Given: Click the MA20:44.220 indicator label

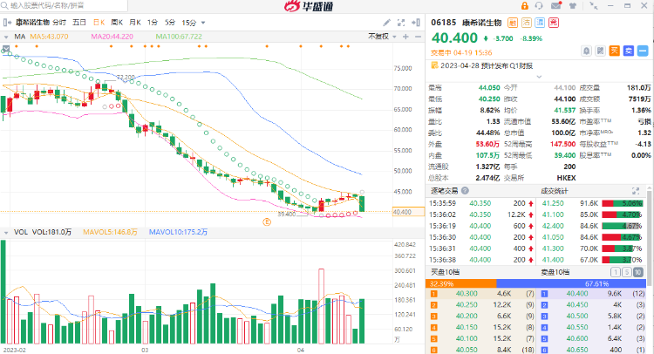Looking at the screenshot, I should 112,37.
